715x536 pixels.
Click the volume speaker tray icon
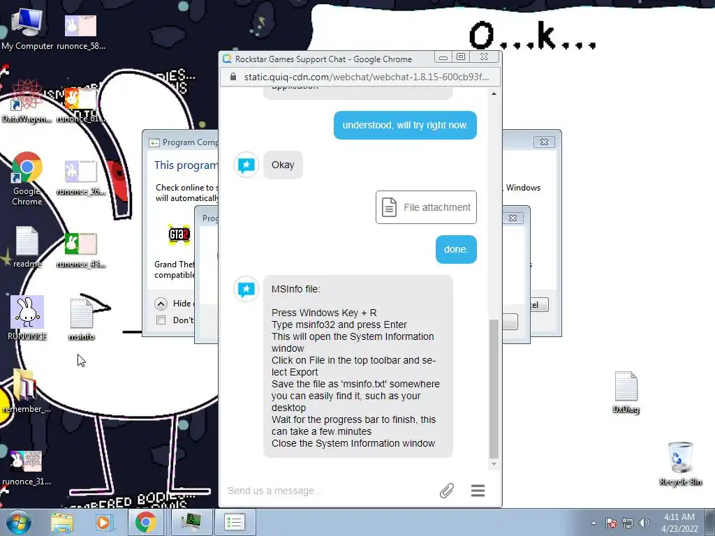pos(644,523)
